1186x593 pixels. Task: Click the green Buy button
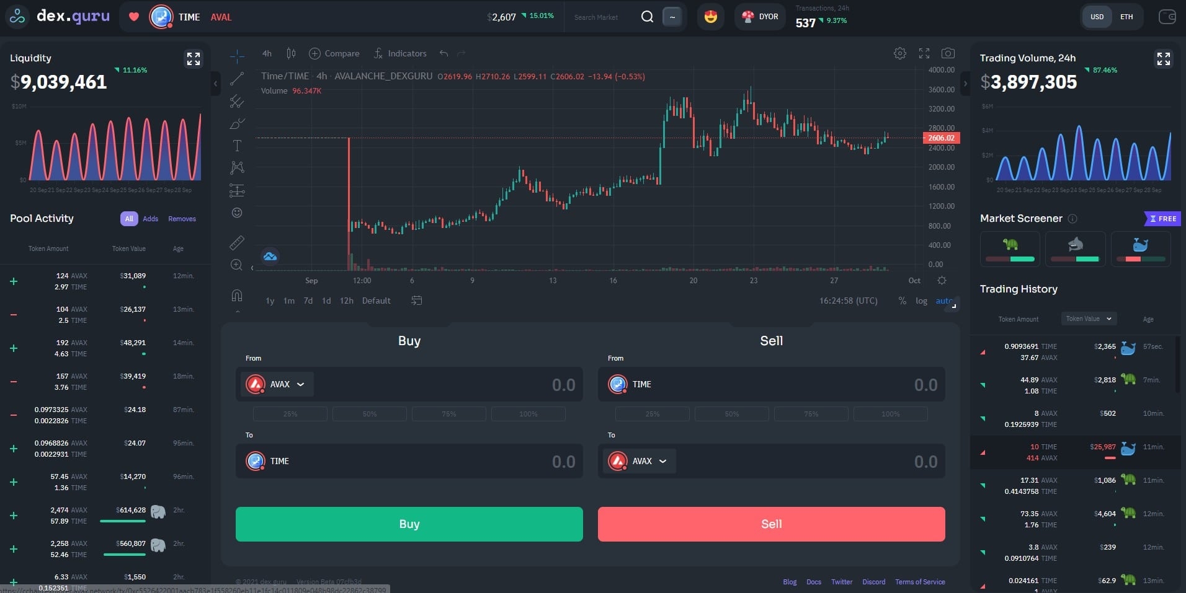pos(409,524)
